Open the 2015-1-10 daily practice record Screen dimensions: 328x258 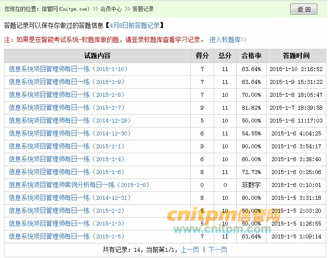pos(68,69)
